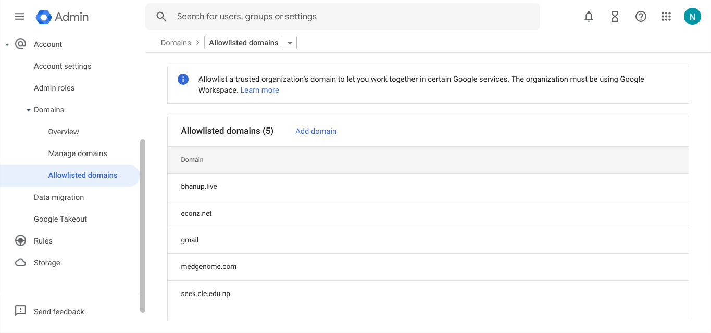Image resolution: width=711 pixels, height=333 pixels.
Task: Open the tasks hourglass icon
Action: pos(615,17)
